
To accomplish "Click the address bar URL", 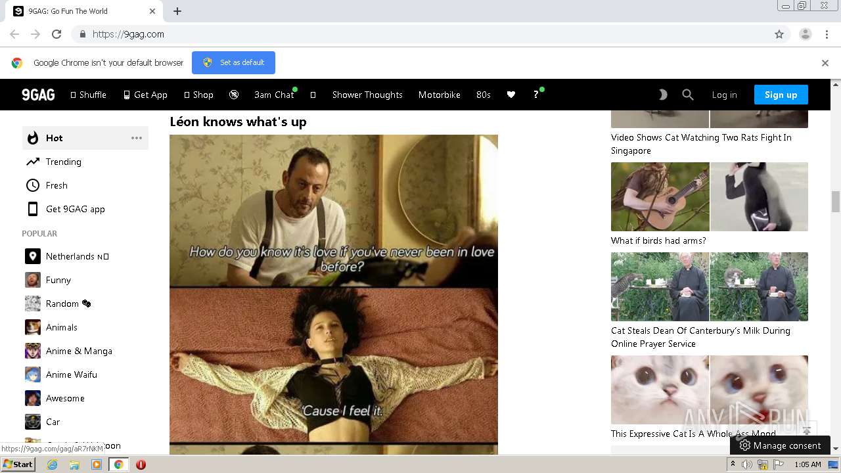I will tap(128, 34).
